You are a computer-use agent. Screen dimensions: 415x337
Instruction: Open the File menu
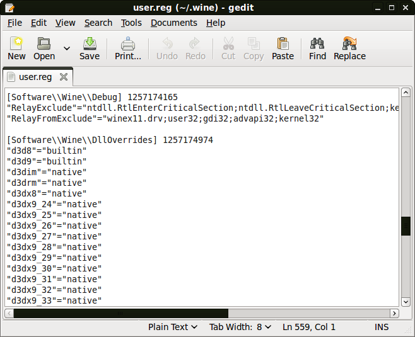15,23
